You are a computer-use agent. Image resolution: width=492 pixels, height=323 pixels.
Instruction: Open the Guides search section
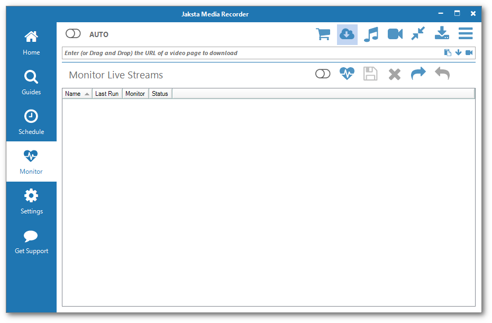pos(31,82)
